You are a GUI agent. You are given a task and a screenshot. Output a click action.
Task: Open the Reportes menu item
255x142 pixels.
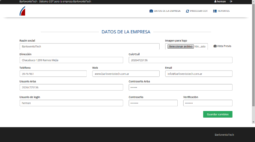221,11
